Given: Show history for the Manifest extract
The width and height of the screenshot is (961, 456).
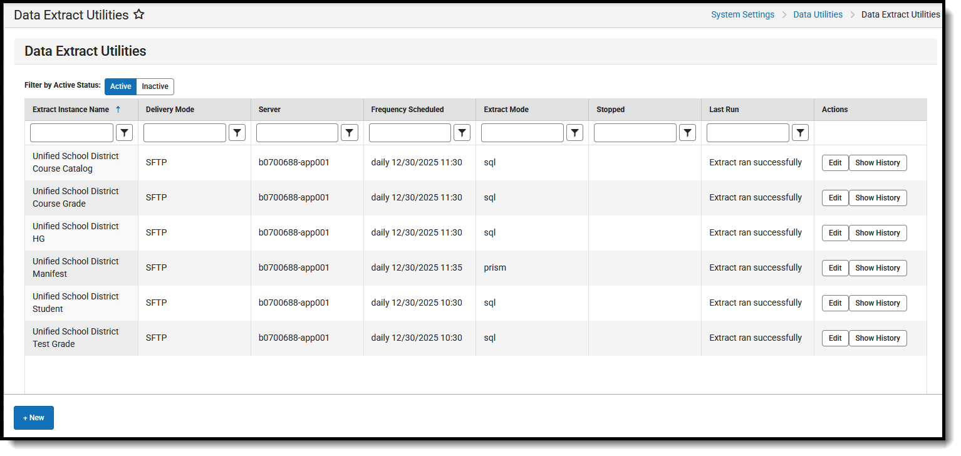Looking at the screenshot, I should [878, 267].
